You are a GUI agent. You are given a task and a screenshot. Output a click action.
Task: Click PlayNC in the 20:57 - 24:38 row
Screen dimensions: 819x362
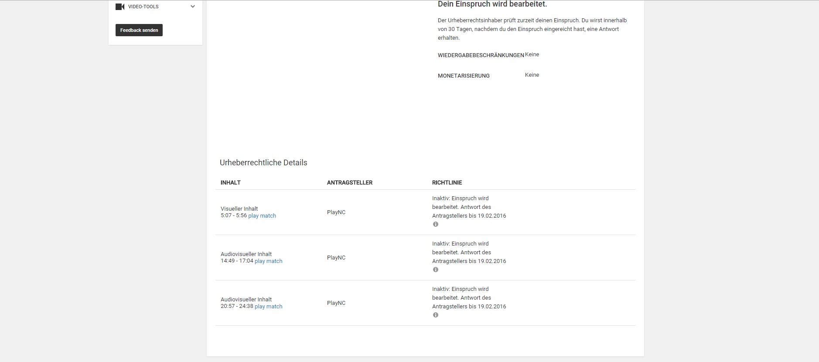336,303
